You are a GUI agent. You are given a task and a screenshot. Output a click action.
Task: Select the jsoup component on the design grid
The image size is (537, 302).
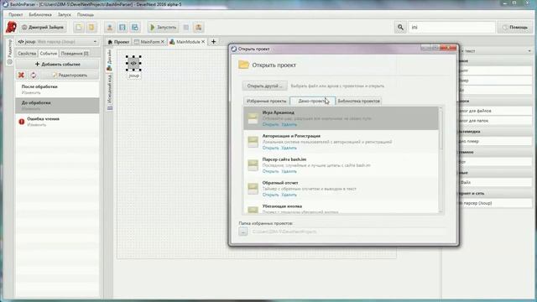tap(133, 64)
